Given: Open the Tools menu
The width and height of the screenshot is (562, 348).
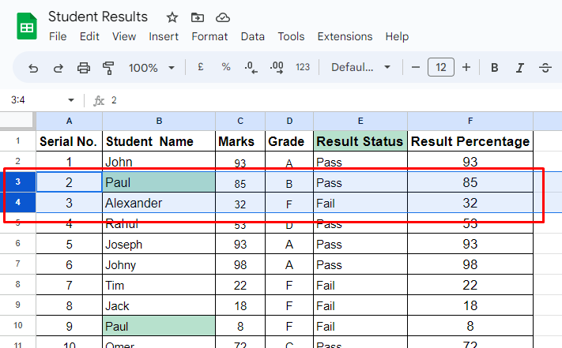Looking at the screenshot, I should coord(291,36).
